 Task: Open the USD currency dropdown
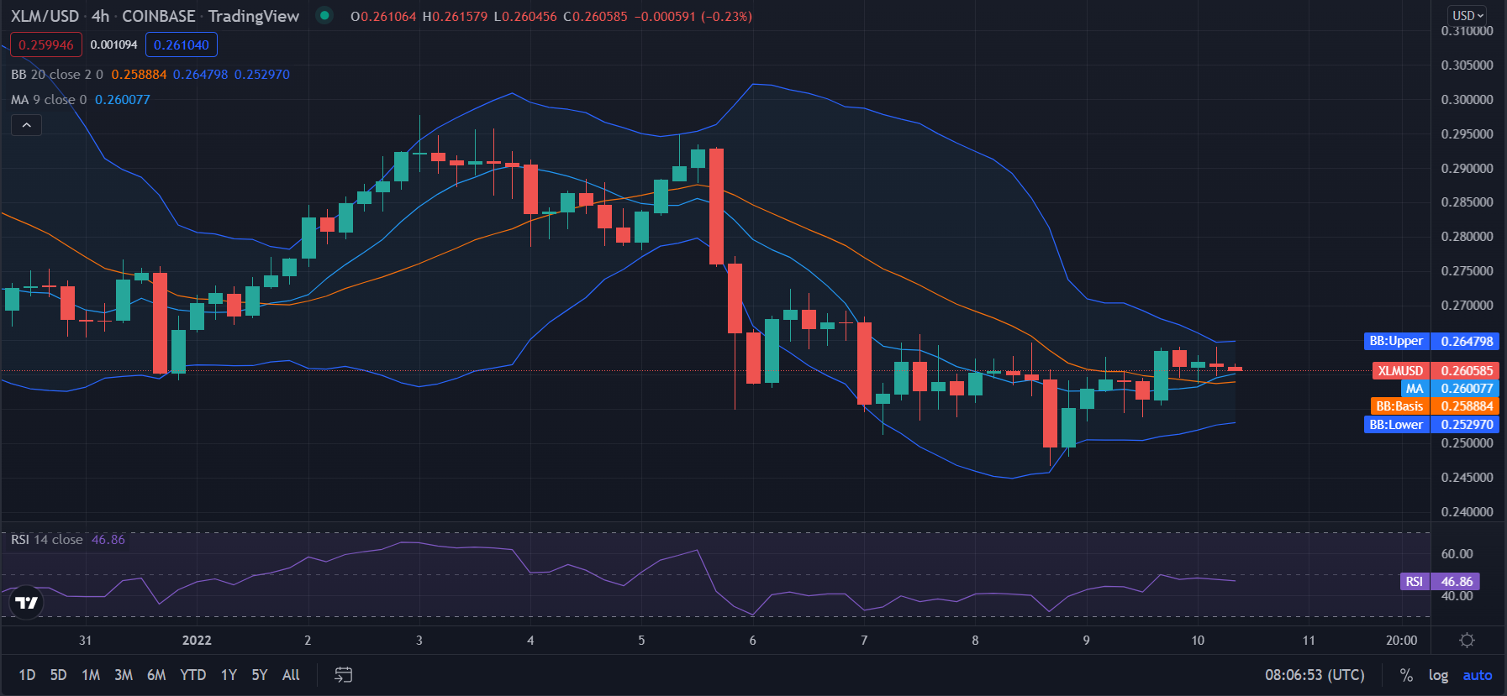1467,15
